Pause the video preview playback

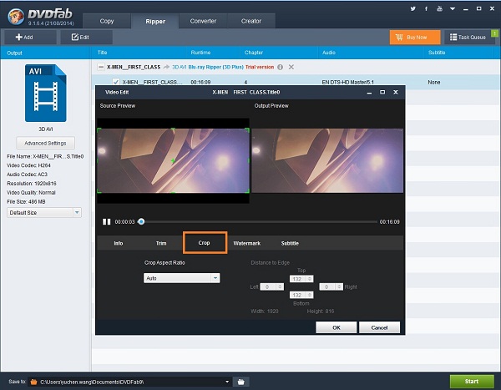coord(106,221)
